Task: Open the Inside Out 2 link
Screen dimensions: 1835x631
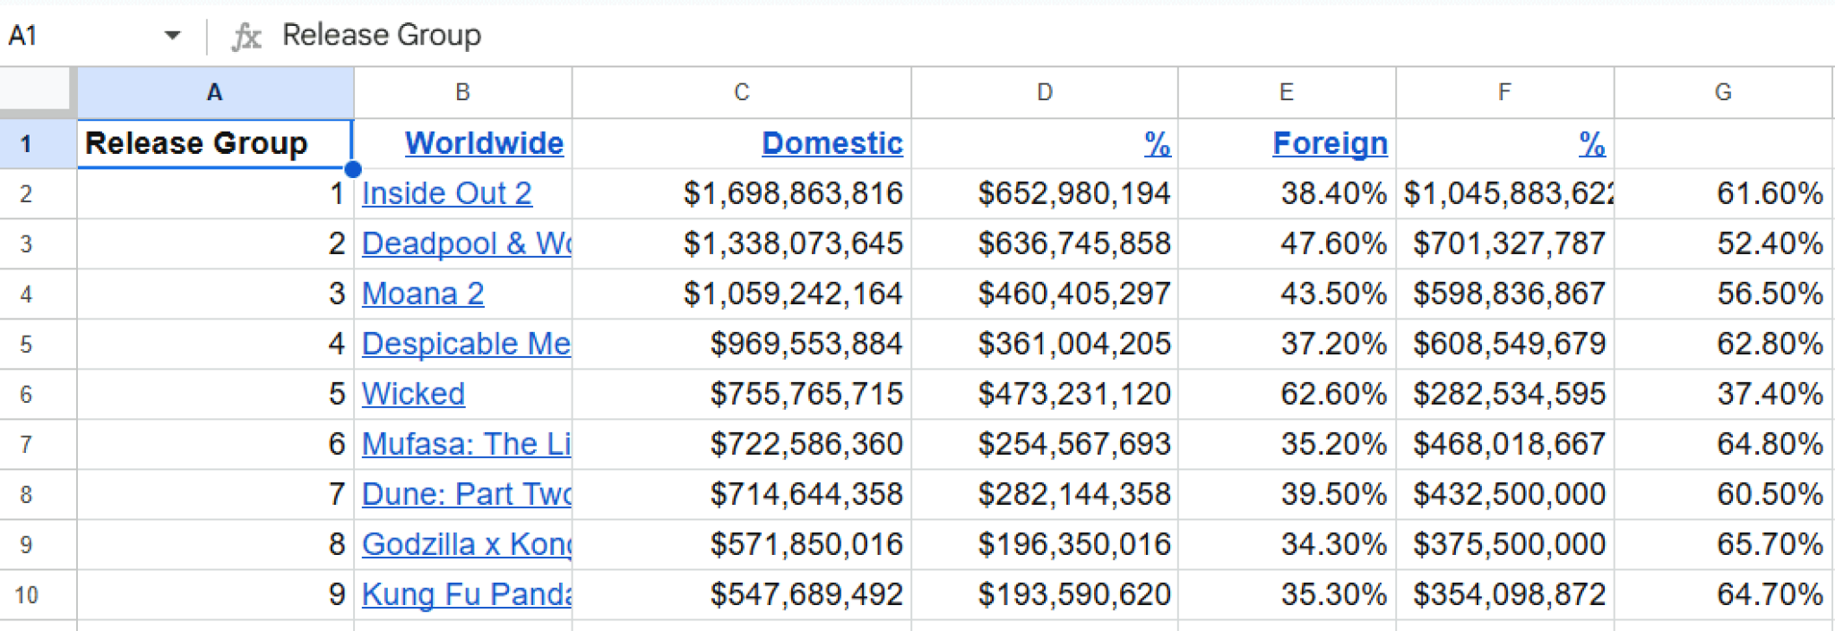Action: tap(446, 193)
